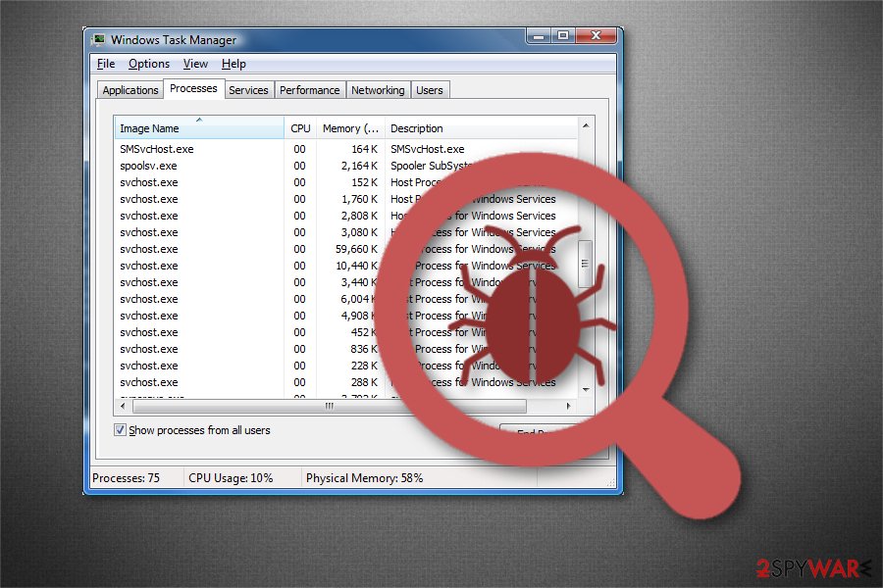Close the Windows Task Manager window
This screenshot has height=588, width=883.
click(596, 36)
